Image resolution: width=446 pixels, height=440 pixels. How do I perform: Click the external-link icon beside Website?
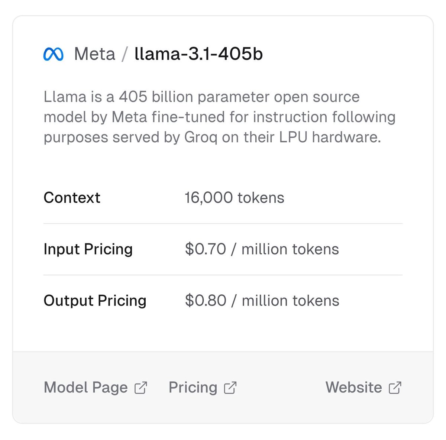click(x=395, y=388)
